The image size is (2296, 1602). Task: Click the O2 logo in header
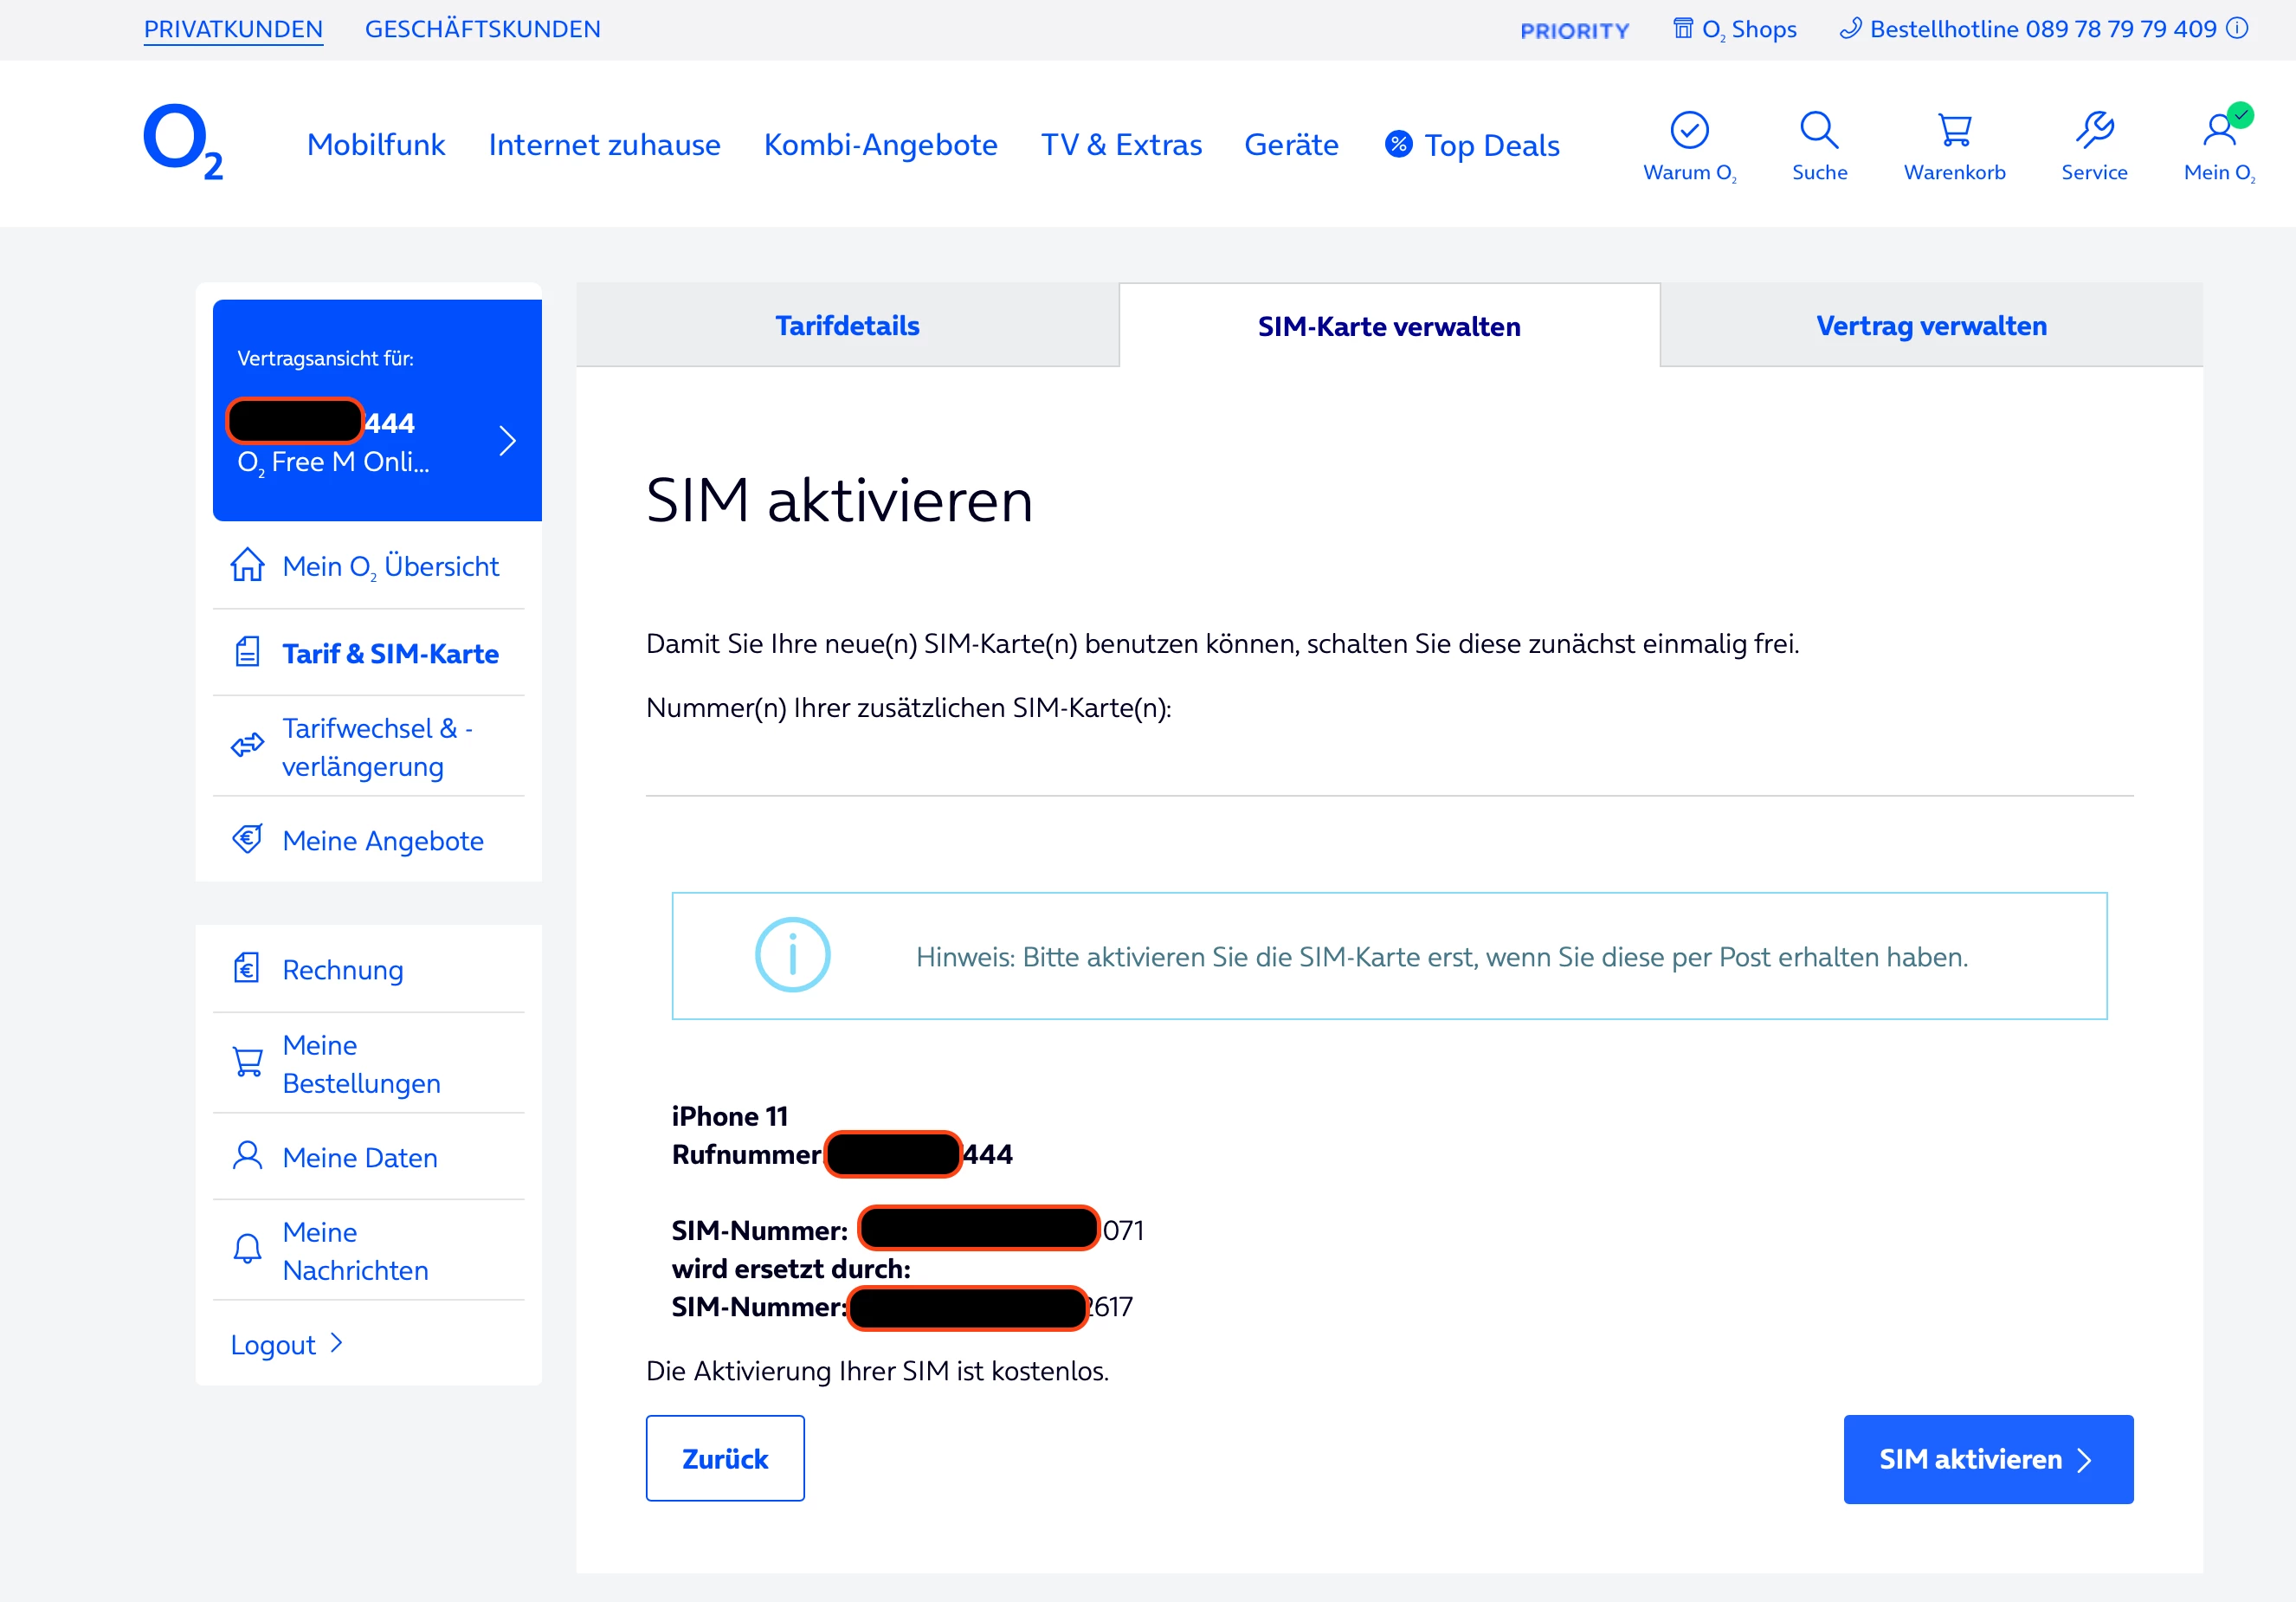(182, 143)
